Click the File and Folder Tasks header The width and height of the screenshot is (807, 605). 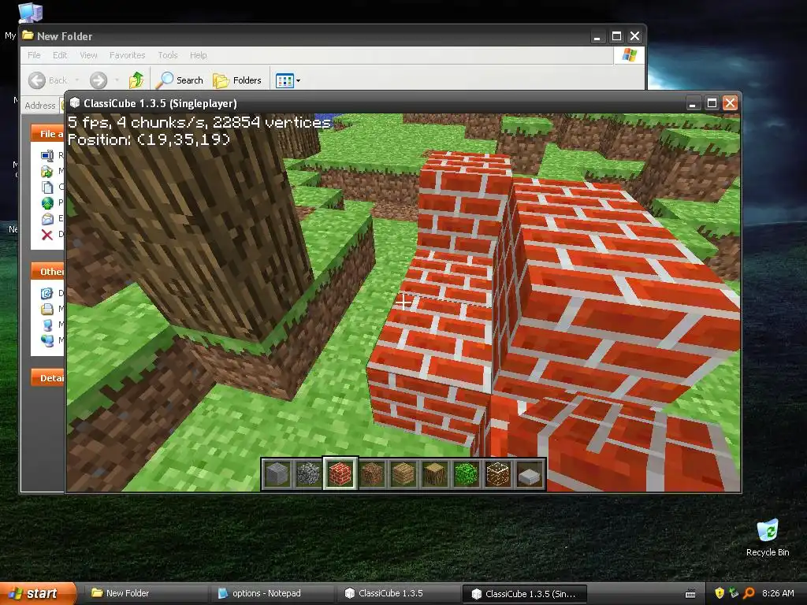48,133
